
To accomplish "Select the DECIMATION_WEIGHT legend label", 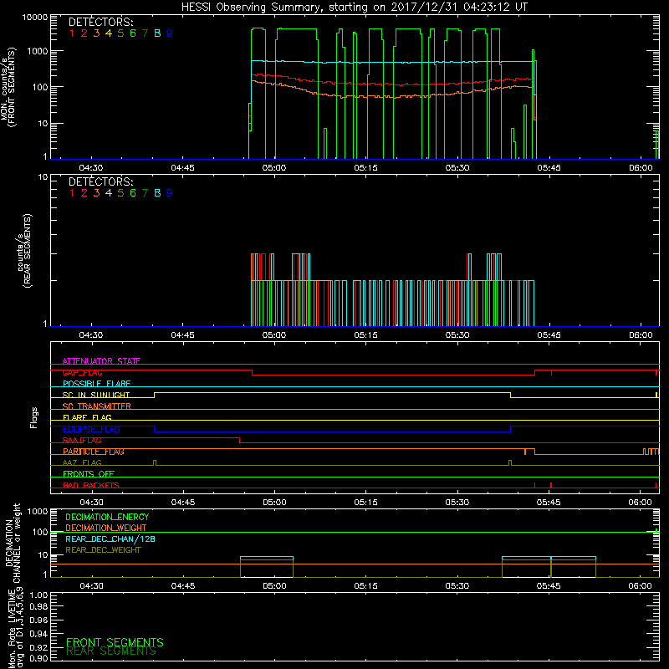I will click(x=106, y=528).
